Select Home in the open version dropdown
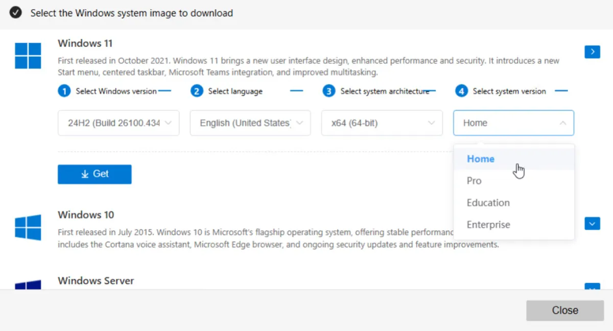Image resolution: width=613 pixels, height=331 pixels. coord(480,159)
